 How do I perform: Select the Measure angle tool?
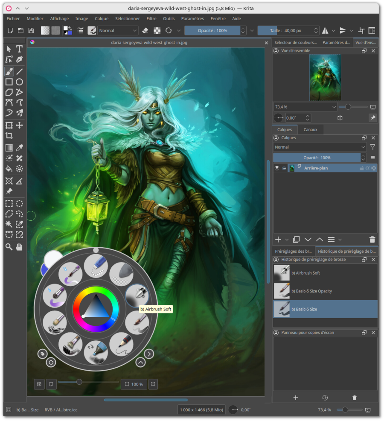pyautogui.click(x=19, y=181)
